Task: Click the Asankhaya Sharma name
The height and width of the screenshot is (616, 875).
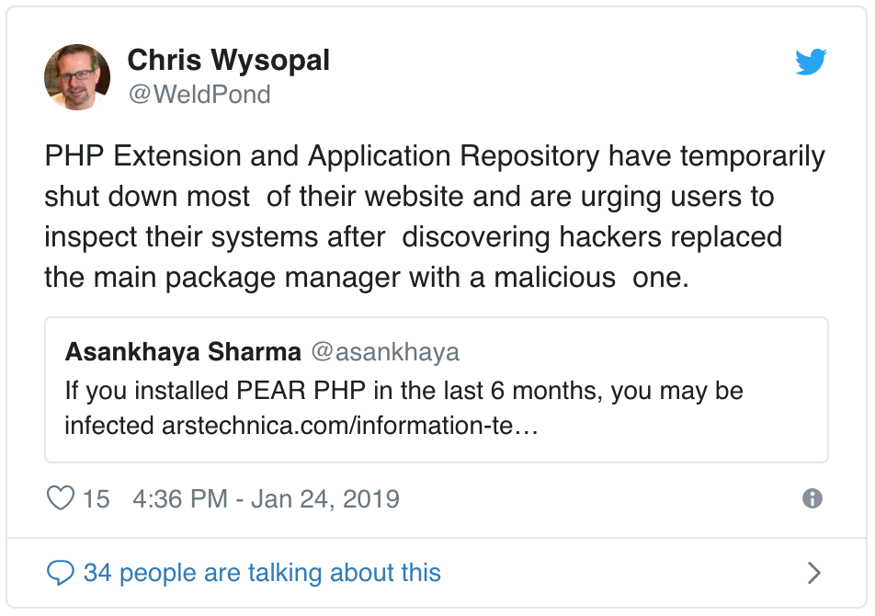Action: click(x=183, y=351)
